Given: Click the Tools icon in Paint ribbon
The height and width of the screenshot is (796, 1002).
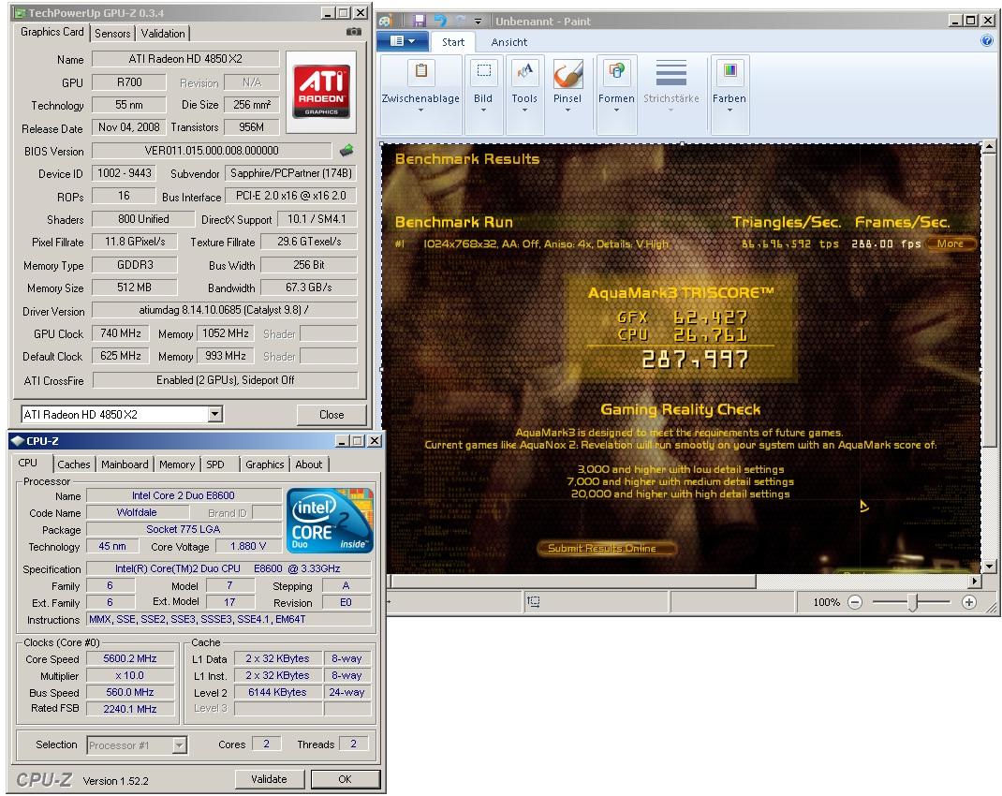Looking at the screenshot, I should pos(524,71).
